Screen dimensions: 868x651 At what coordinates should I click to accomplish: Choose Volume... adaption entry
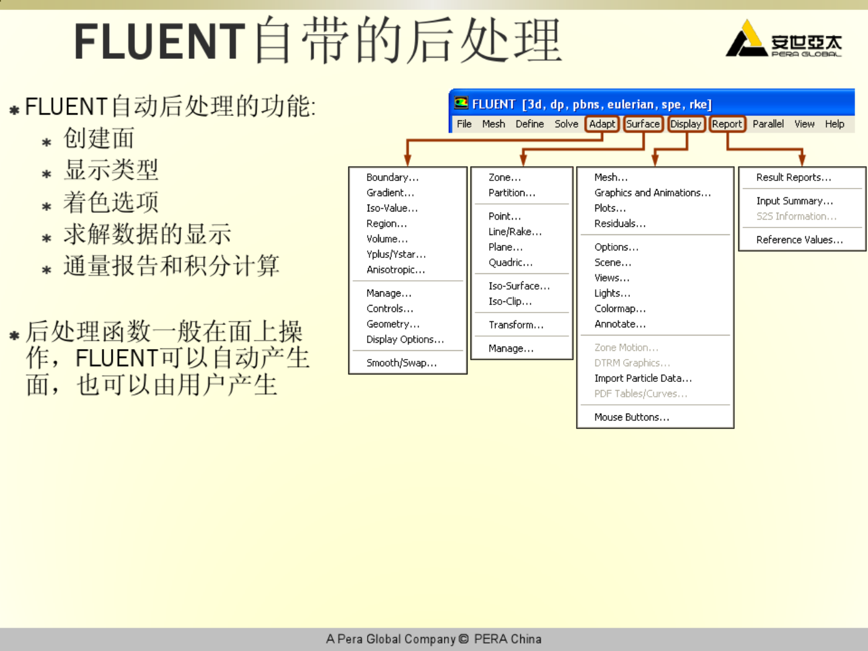click(387, 239)
